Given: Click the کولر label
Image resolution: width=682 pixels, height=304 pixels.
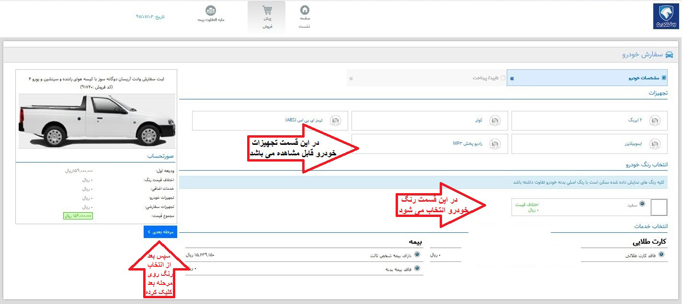Looking at the screenshot, I should pyautogui.click(x=478, y=120).
